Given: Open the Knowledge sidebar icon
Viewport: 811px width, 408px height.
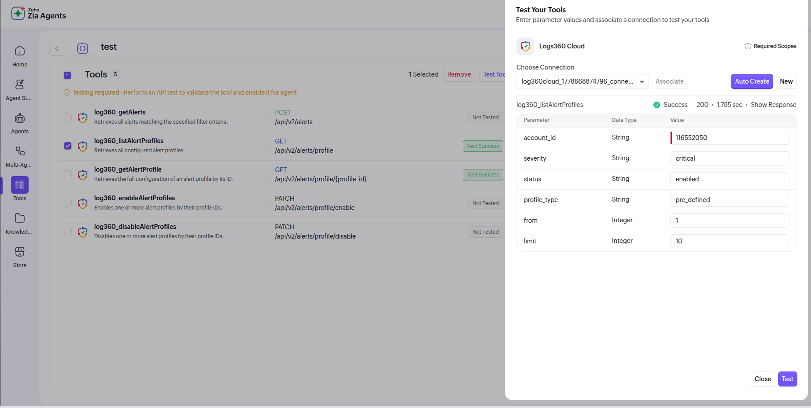Looking at the screenshot, I should pos(20,218).
